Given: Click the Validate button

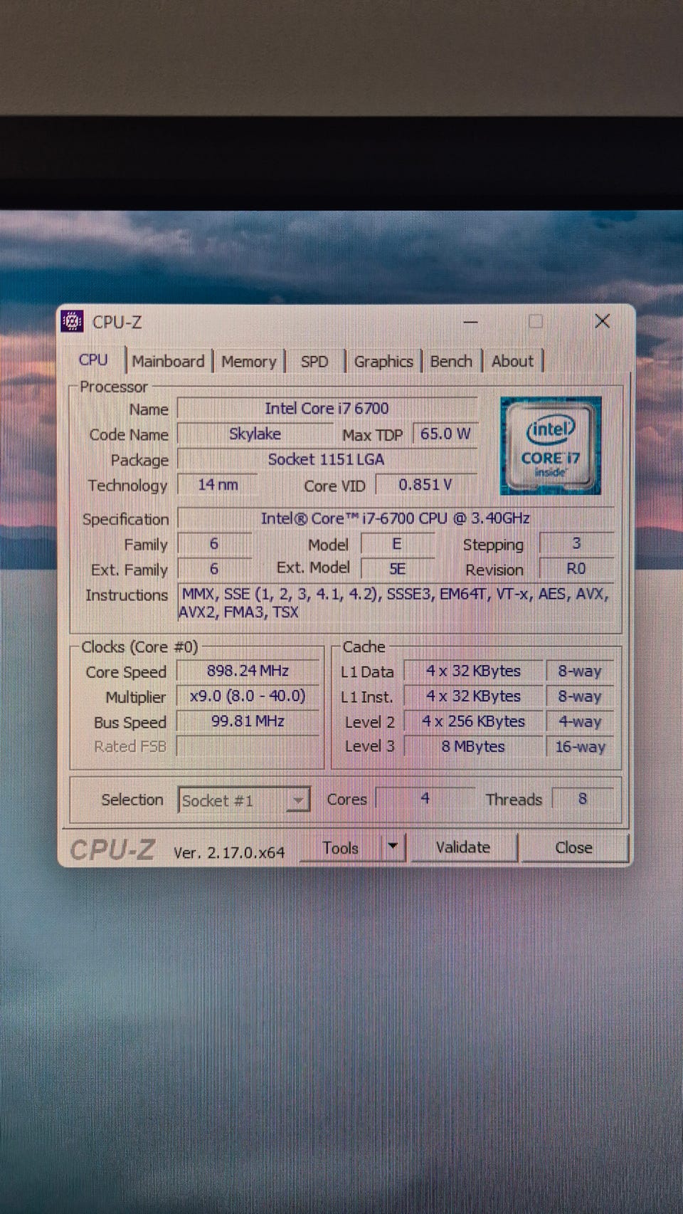Looking at the screenshot, I should (x=463, y=847).
